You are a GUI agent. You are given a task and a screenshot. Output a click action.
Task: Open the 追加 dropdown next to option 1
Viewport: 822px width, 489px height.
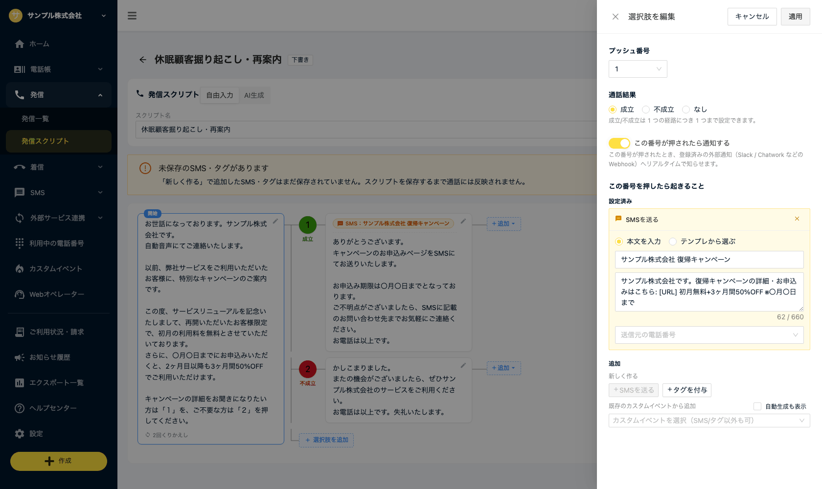point(503,224)
